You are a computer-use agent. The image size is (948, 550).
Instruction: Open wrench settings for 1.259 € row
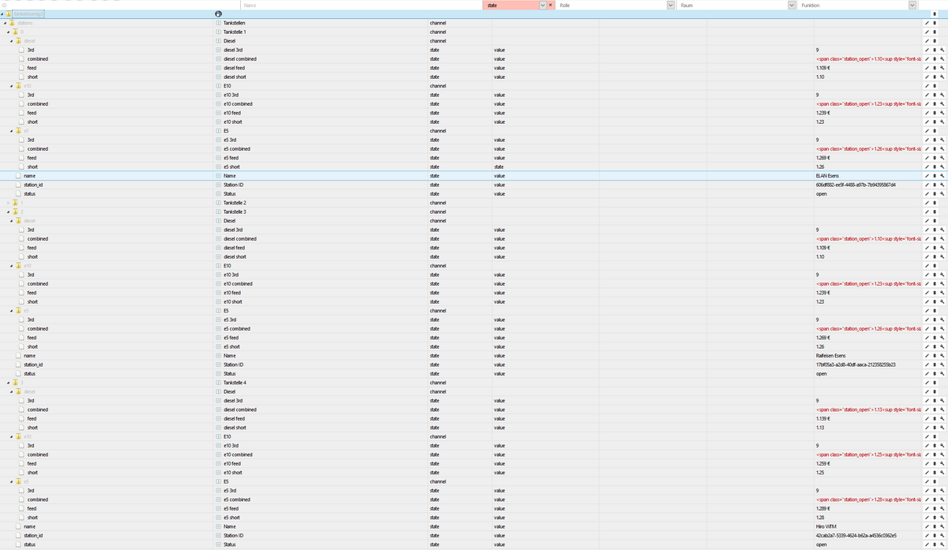942,463
